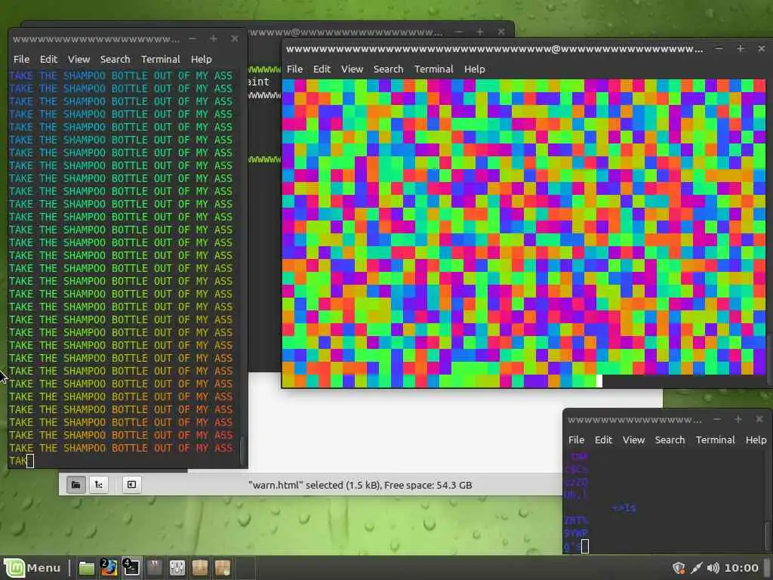The width and height of the screenshot is (773, 580).
Task: Open Terminal menu in shampoo terminal
Action: point(161,59)
